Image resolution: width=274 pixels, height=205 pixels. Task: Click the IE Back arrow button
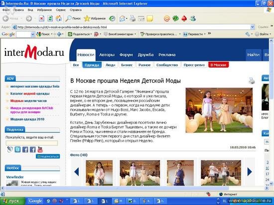(x=6, y=18)
